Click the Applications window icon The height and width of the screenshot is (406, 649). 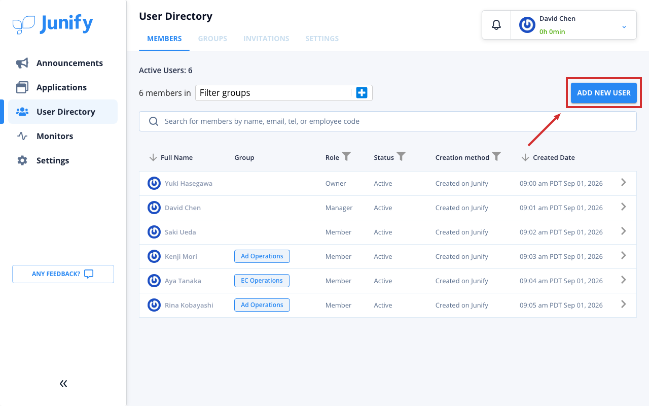click(x=22, y=87)
